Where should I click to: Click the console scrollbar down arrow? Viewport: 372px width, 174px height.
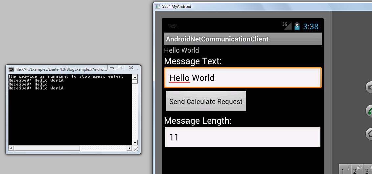(135, 142)
